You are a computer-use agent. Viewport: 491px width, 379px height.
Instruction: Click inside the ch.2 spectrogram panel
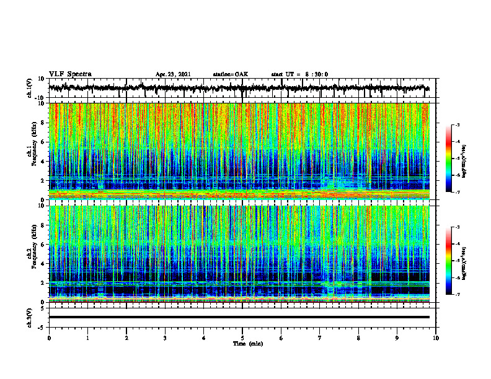(239, 254)
